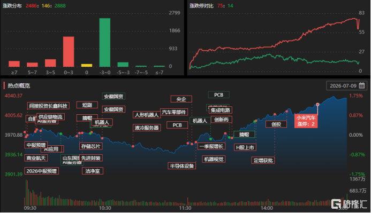Click the tall green -3~0 distribution bar

[x=105, y=43]
